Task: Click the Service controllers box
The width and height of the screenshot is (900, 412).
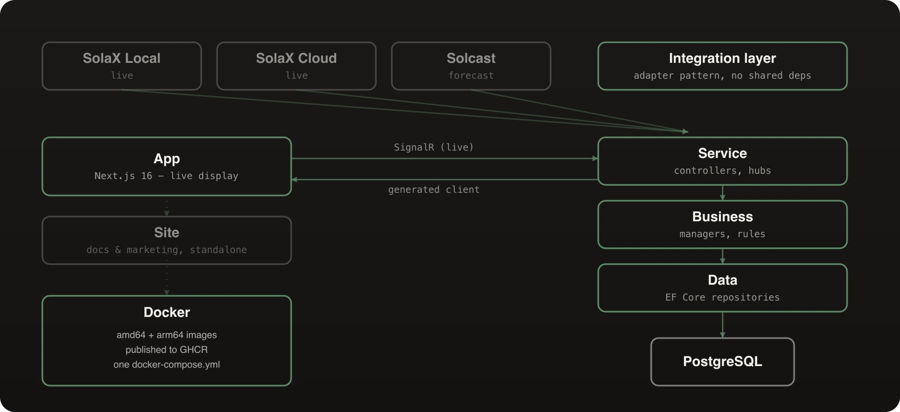Action: coord(723,161)
